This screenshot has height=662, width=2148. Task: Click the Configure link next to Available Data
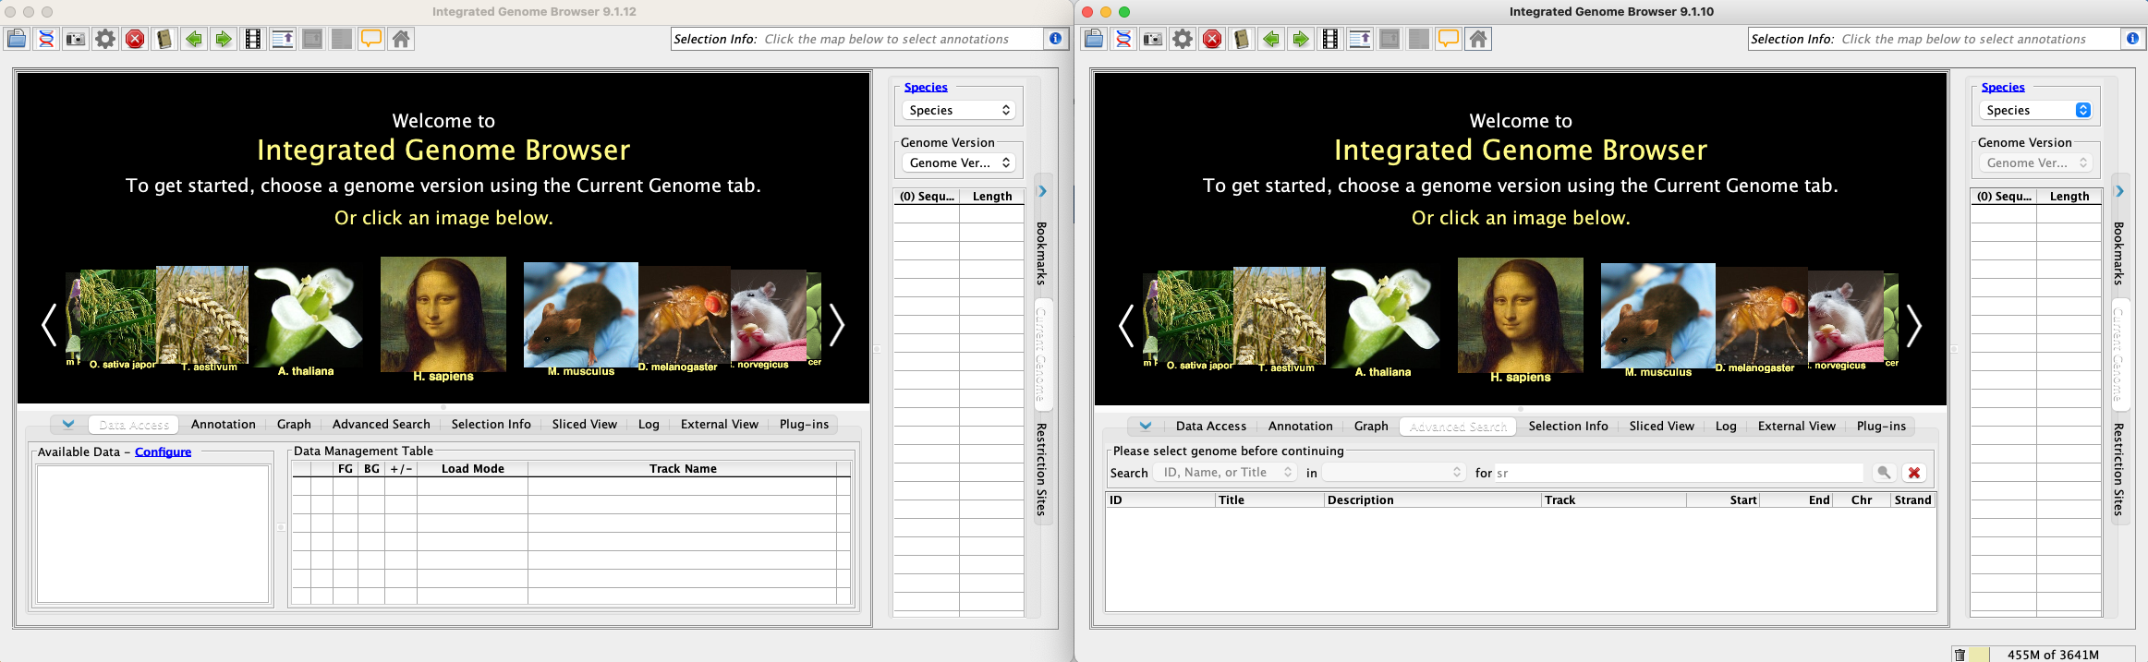(163, 452)
